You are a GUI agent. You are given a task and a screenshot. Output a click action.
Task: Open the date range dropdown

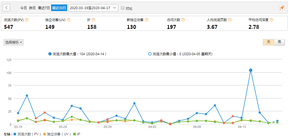tap(93, 8)
